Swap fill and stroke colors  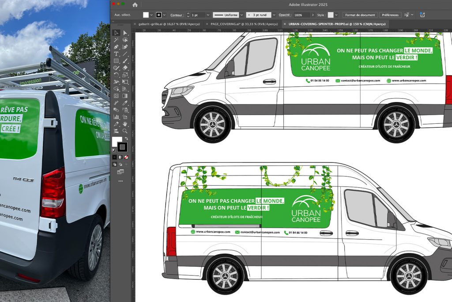pos(126,138)
